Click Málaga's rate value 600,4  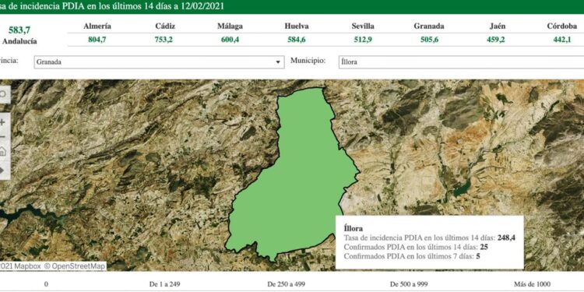(x=230, y=40)
